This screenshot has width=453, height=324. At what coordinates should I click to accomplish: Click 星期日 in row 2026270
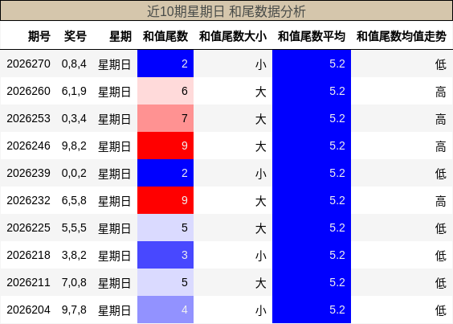(x=114, y=64)
